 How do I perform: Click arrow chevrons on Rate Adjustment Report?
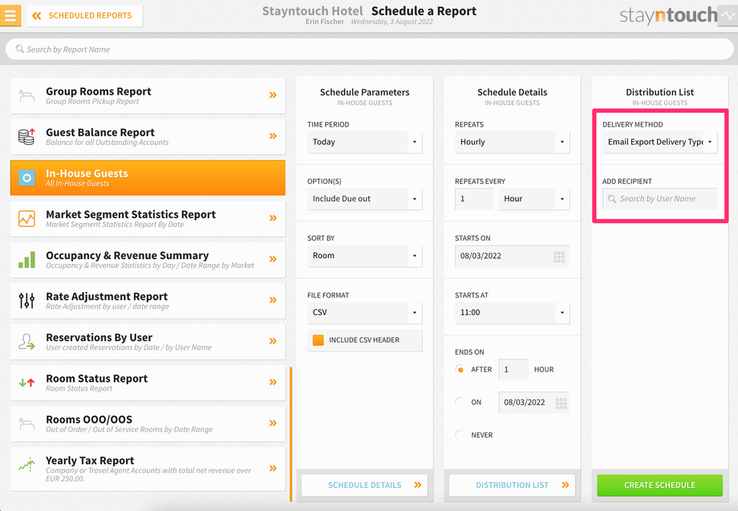tap(273, 300)
